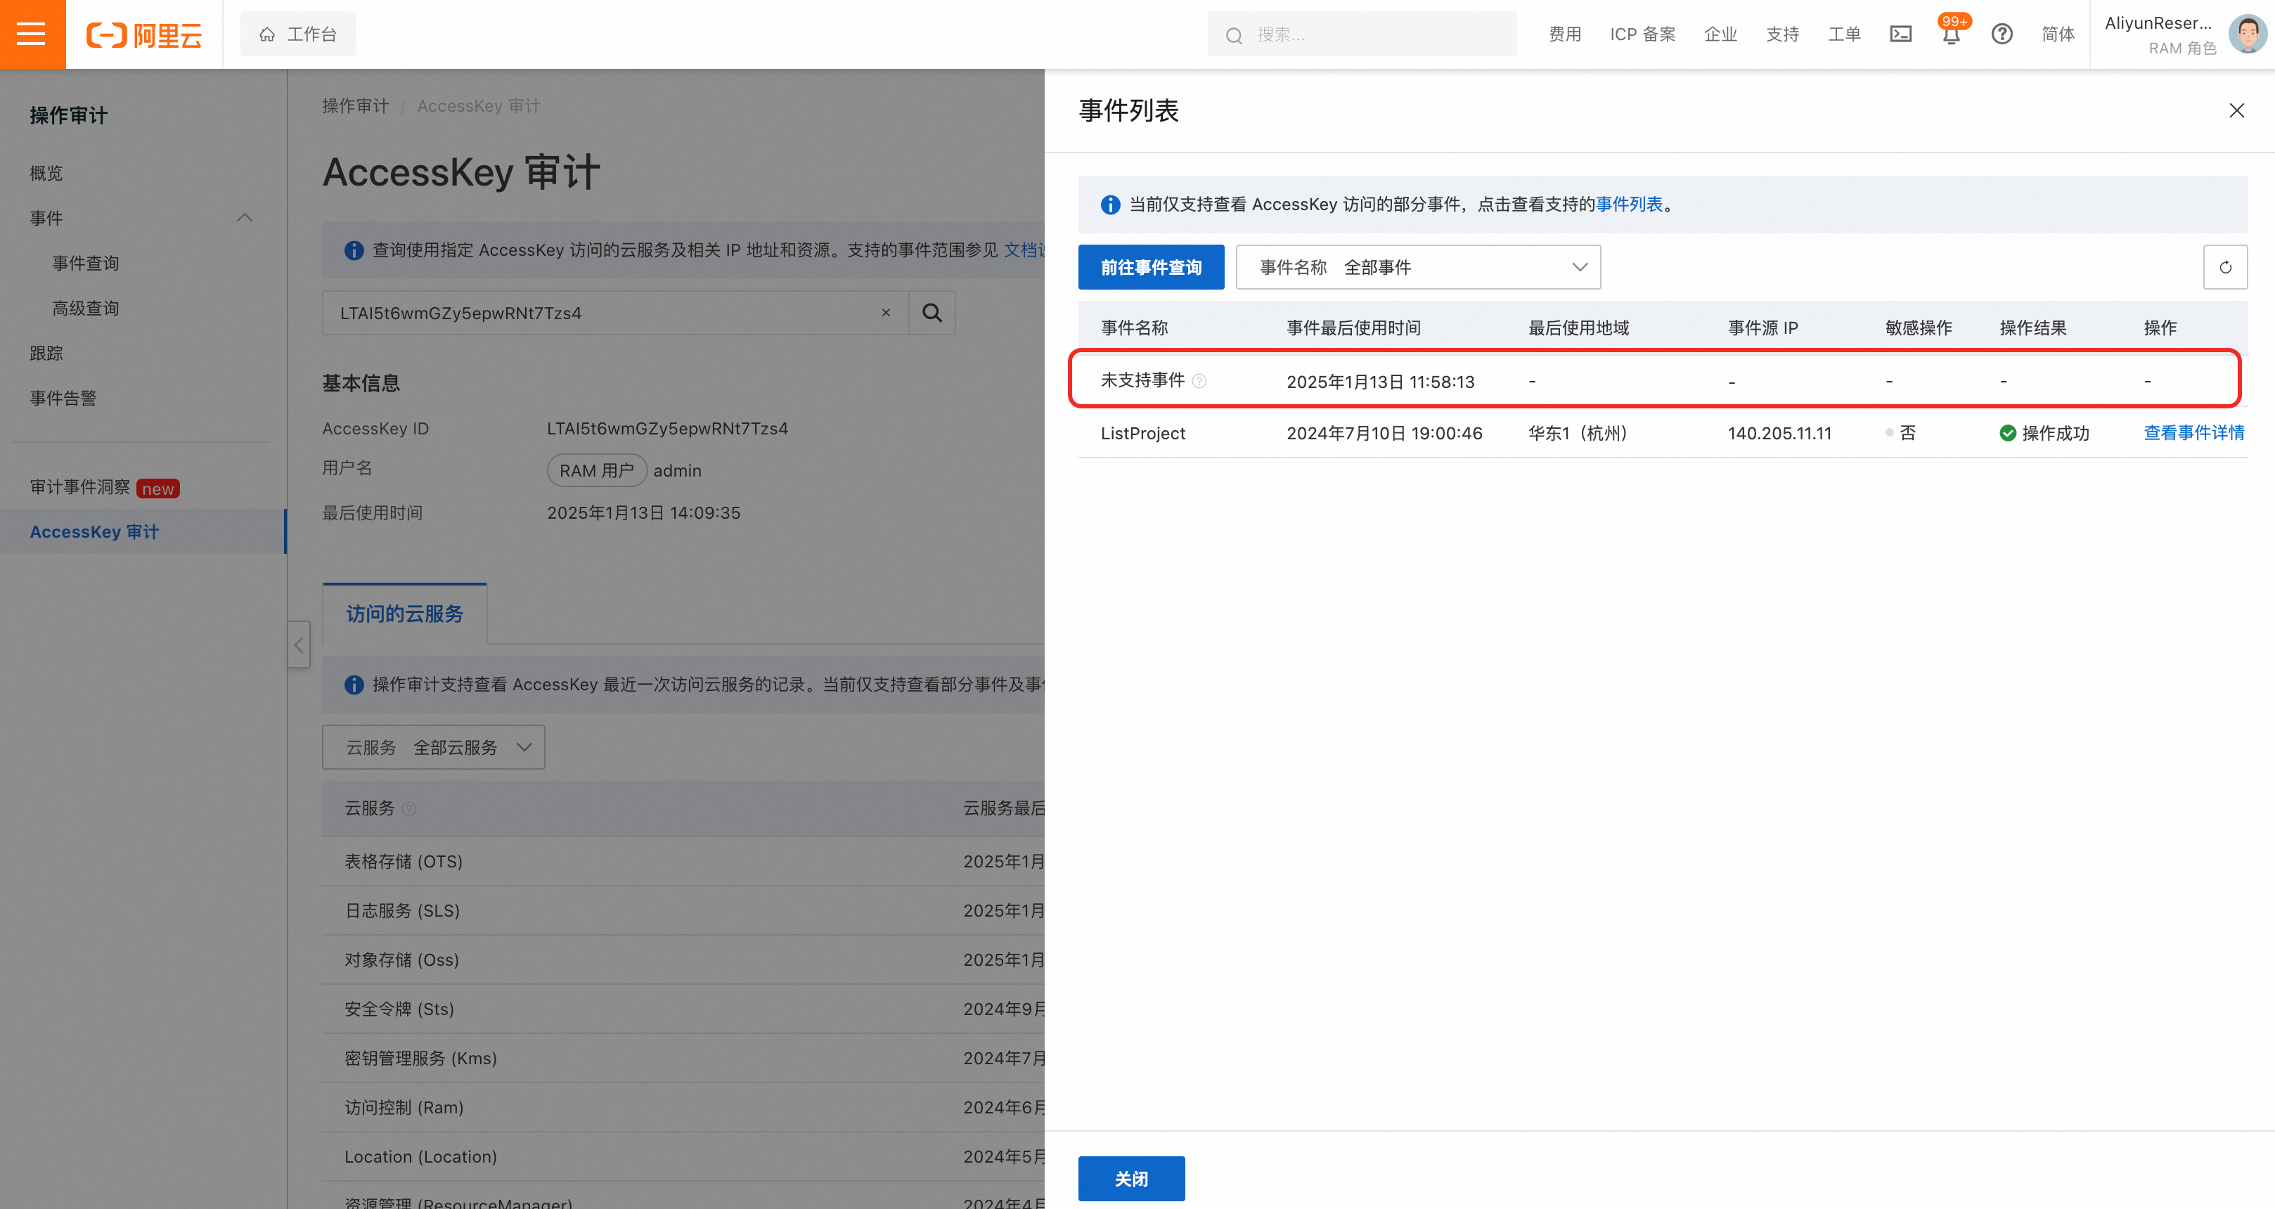Click the top search bar magnifier icon

pyautogui.click(x=1234, y=35)
